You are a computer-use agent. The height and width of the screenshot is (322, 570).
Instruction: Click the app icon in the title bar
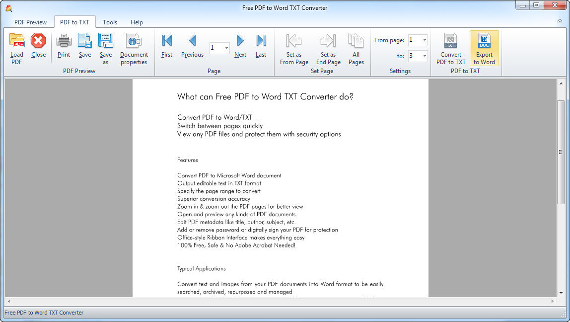pos(9,8)
